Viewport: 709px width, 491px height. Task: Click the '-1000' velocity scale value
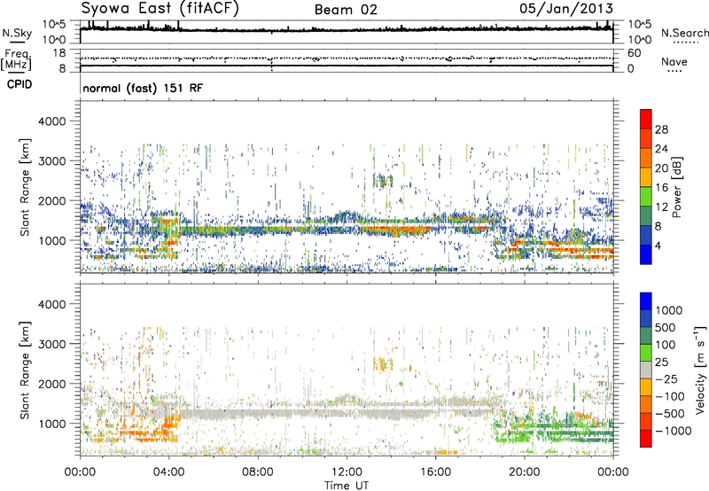673,431
